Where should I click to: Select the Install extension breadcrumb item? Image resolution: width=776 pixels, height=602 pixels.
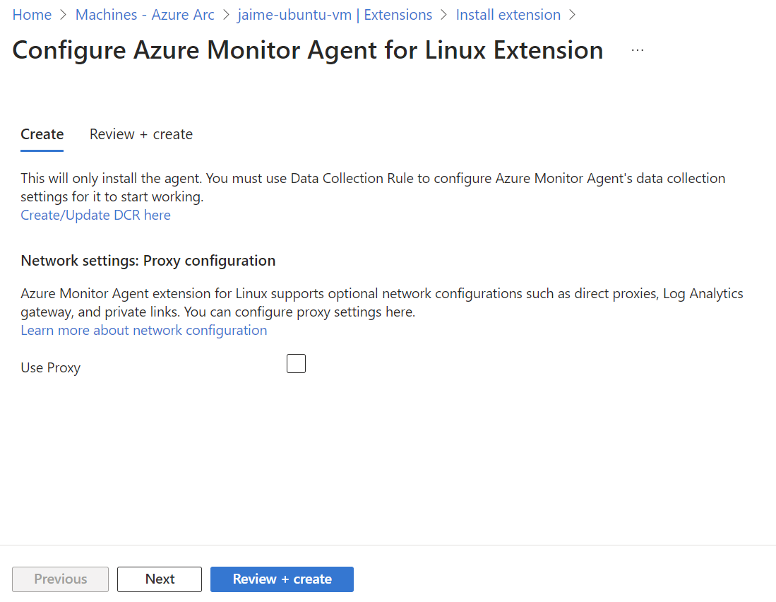pos(508,14)
